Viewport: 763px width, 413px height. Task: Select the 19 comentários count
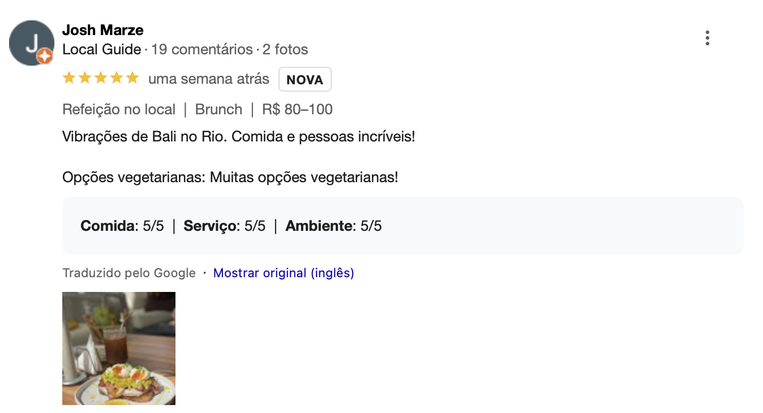coord(202,50)
